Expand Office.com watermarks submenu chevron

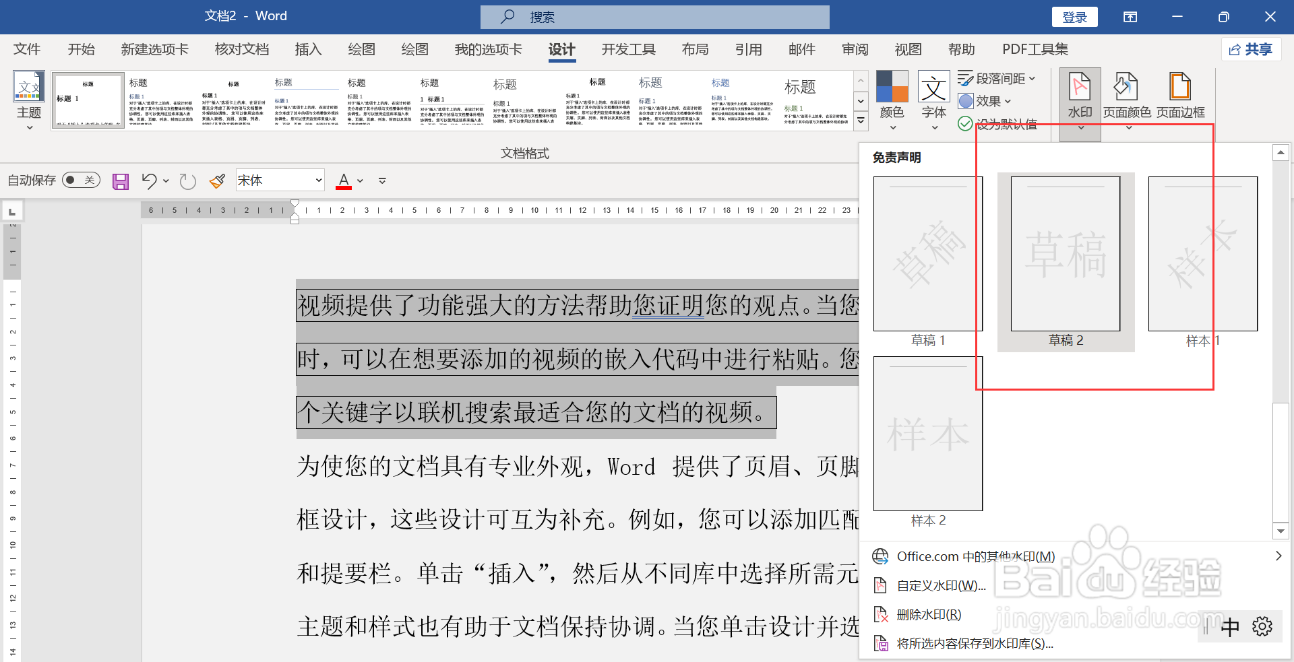coord(1278,556)
